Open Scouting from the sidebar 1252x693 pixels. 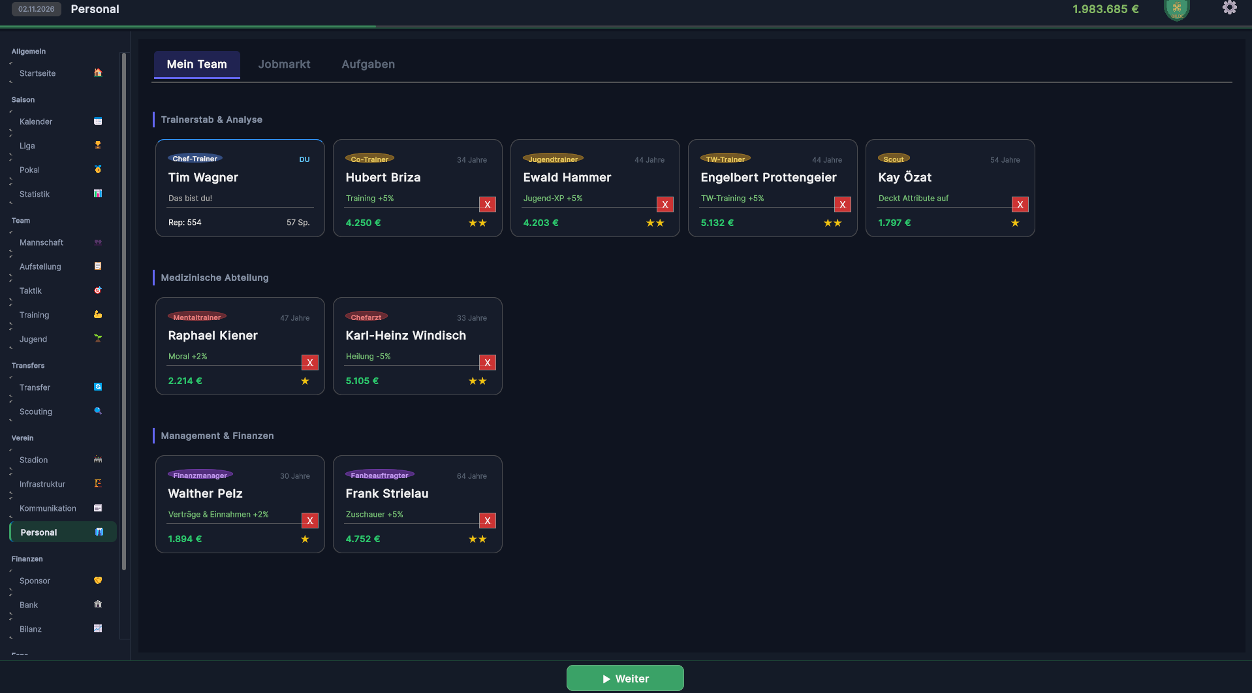tap(62, 411)
